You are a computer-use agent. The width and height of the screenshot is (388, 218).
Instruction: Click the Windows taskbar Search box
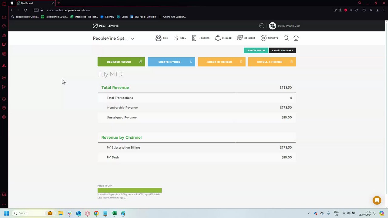[33, 213]
